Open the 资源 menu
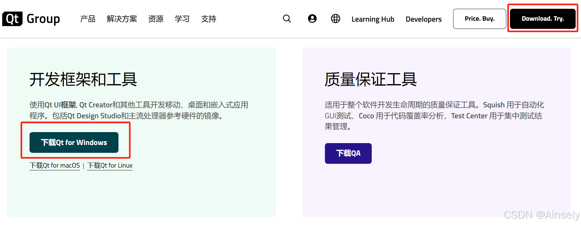Screen dimensions: 581x225 tap(156, 19)
